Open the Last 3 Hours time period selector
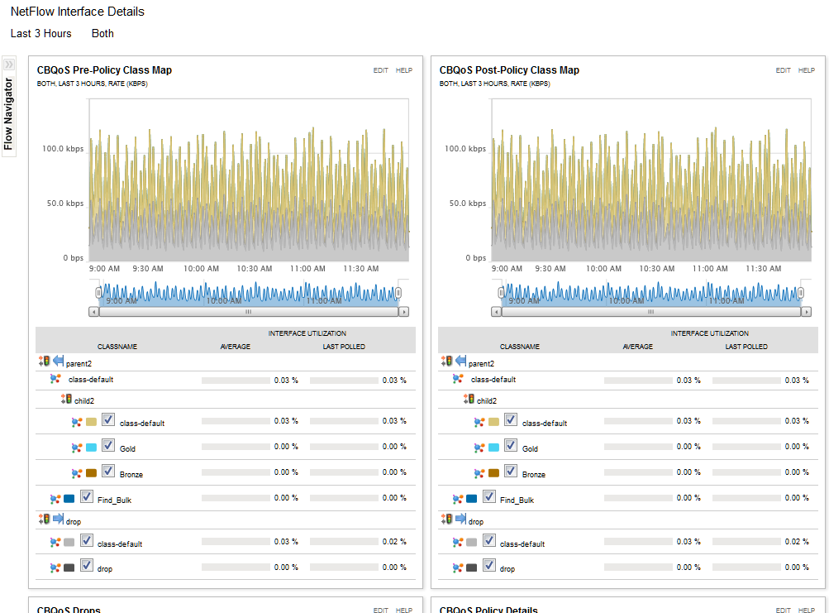829x613 pixels. click(x=40, y=33)
